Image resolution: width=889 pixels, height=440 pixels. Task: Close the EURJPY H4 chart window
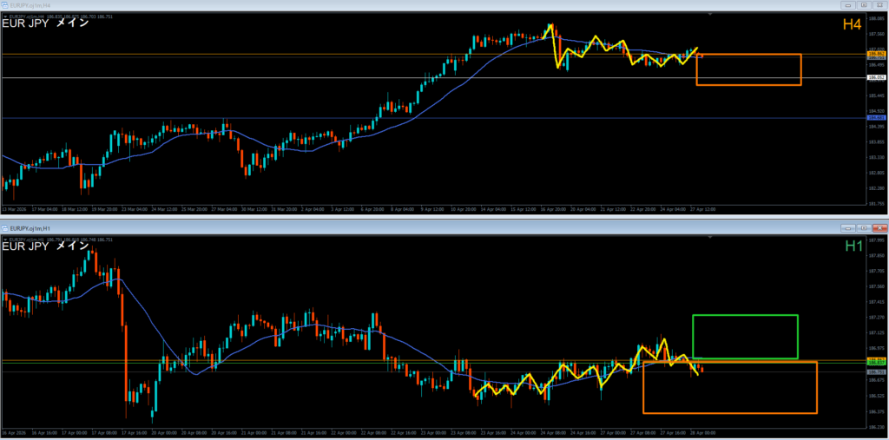pyautogui.click(x=879, y=4)
